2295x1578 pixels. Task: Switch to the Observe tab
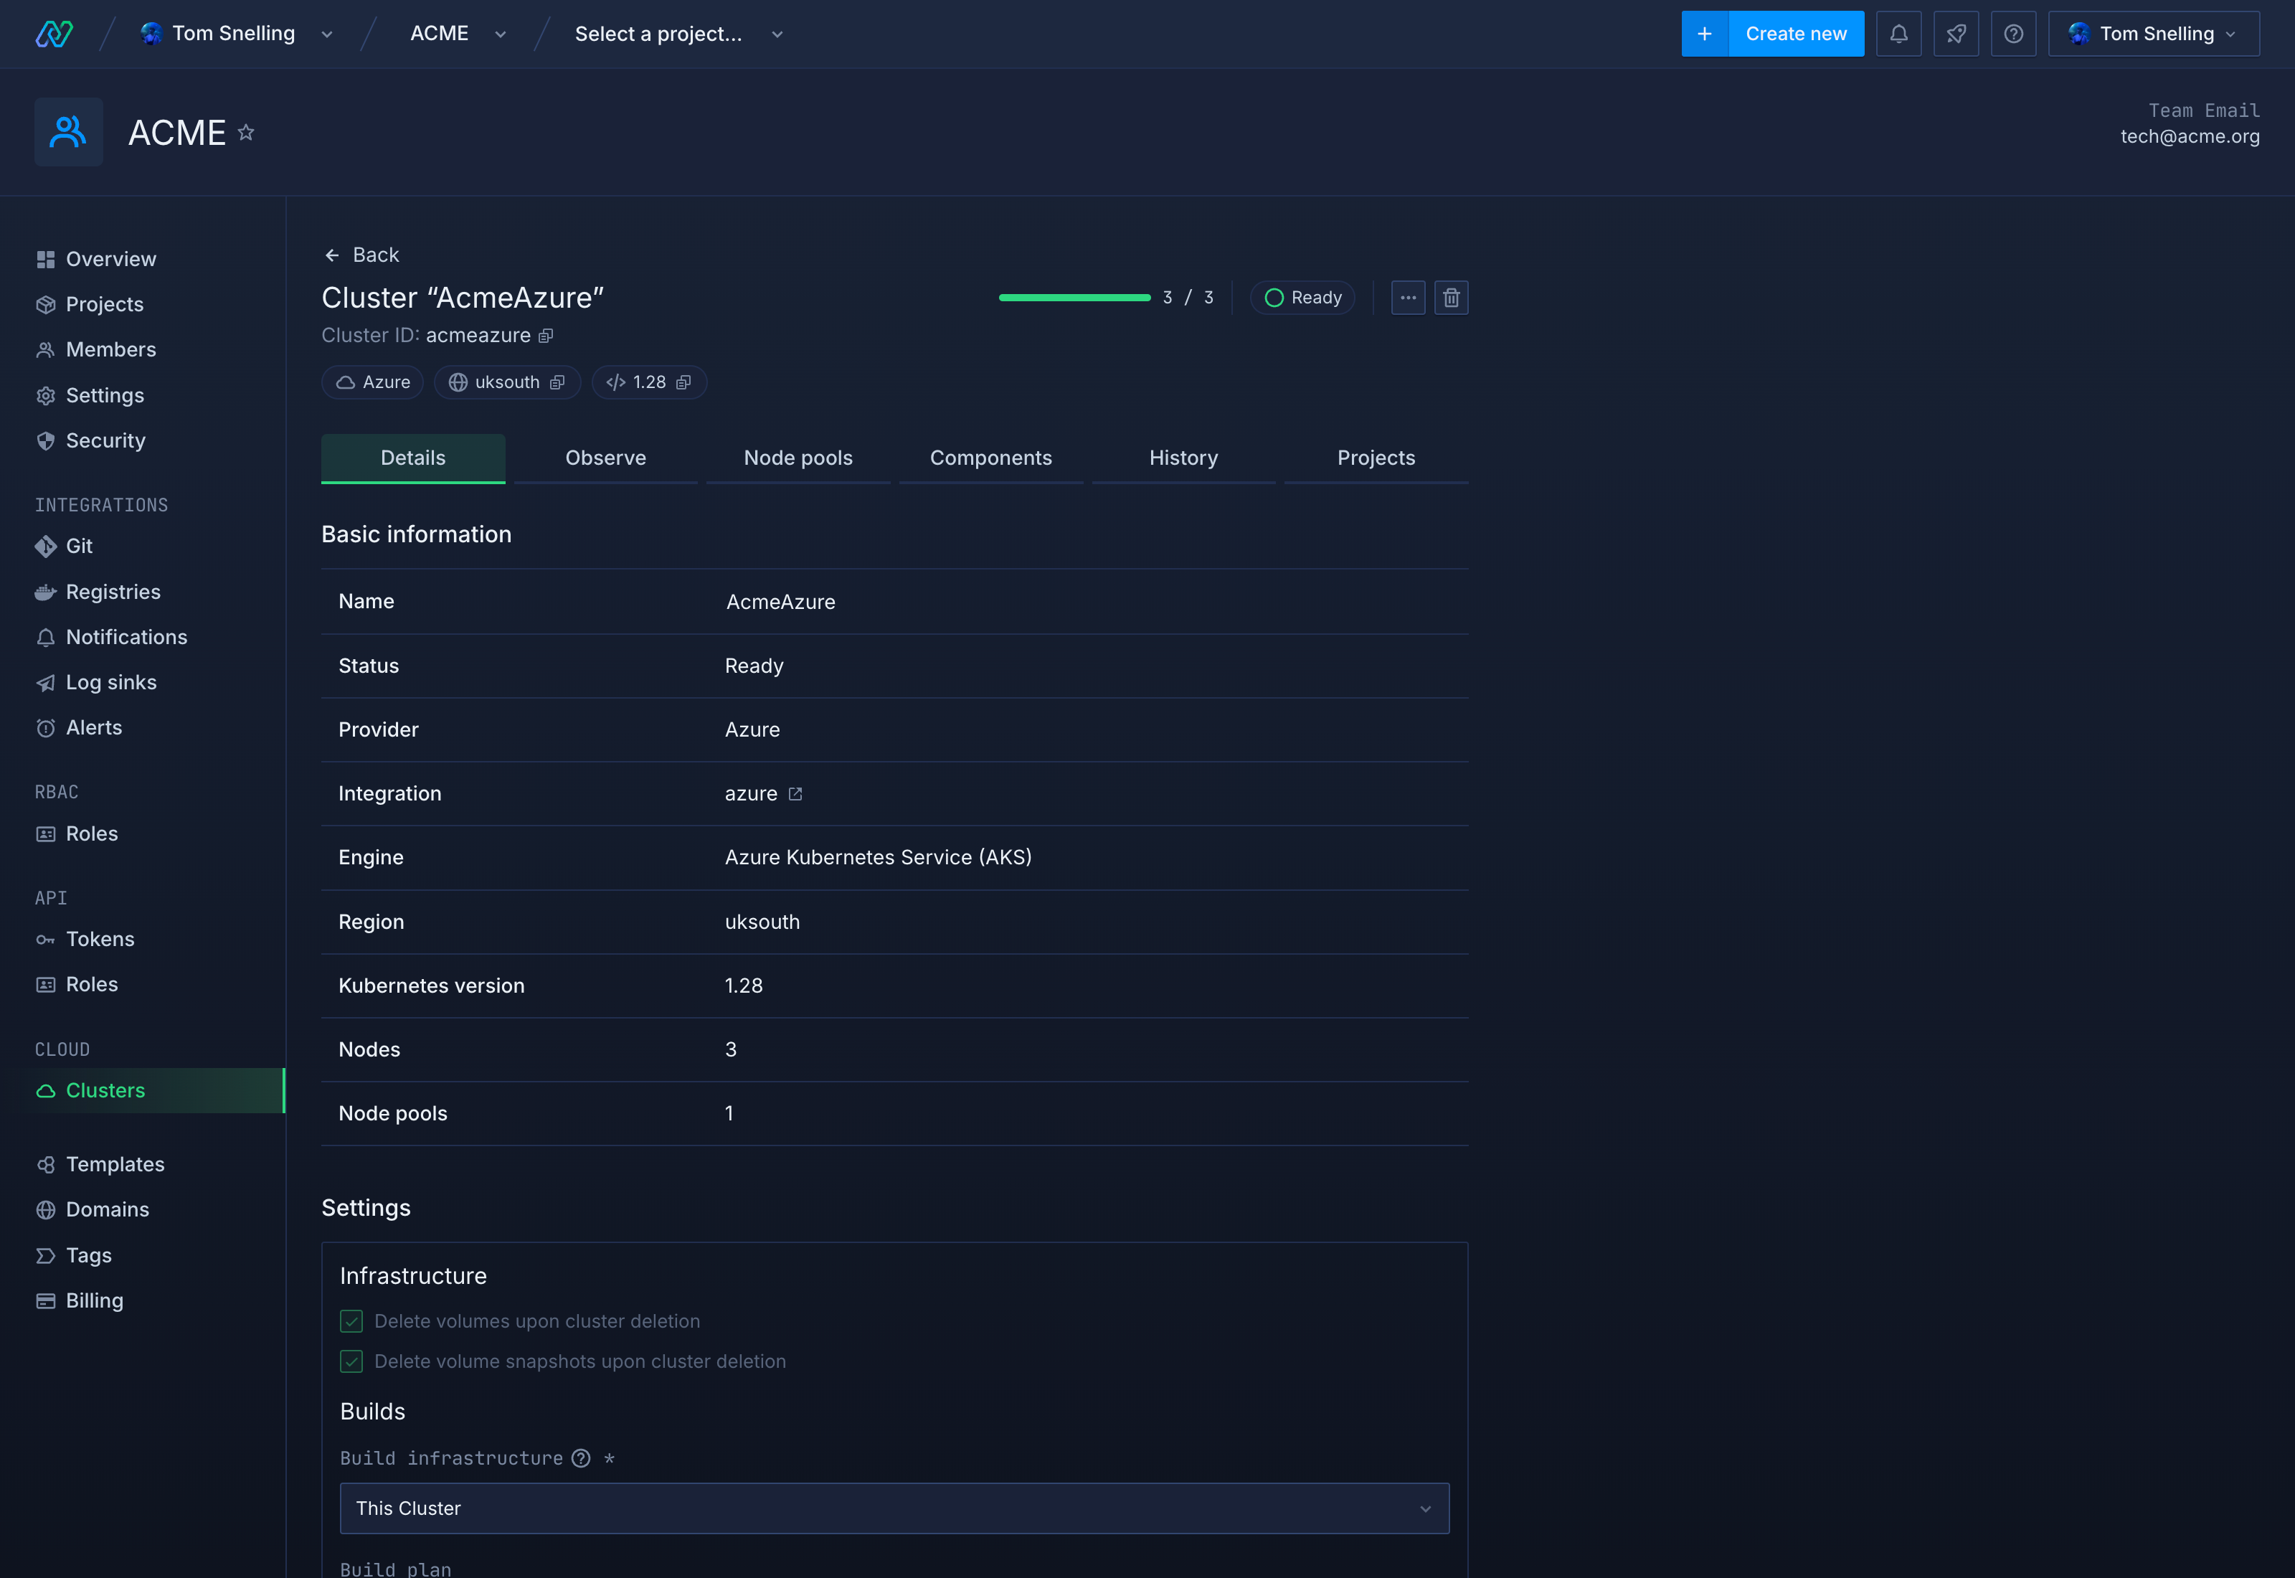(x=605, y=458)
